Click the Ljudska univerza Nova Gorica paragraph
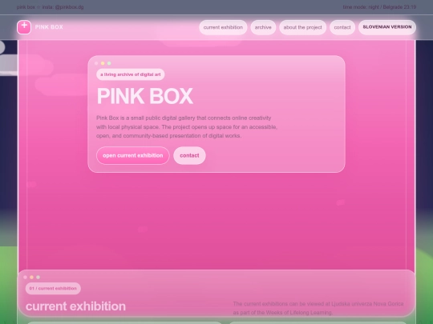 (318, 308)
